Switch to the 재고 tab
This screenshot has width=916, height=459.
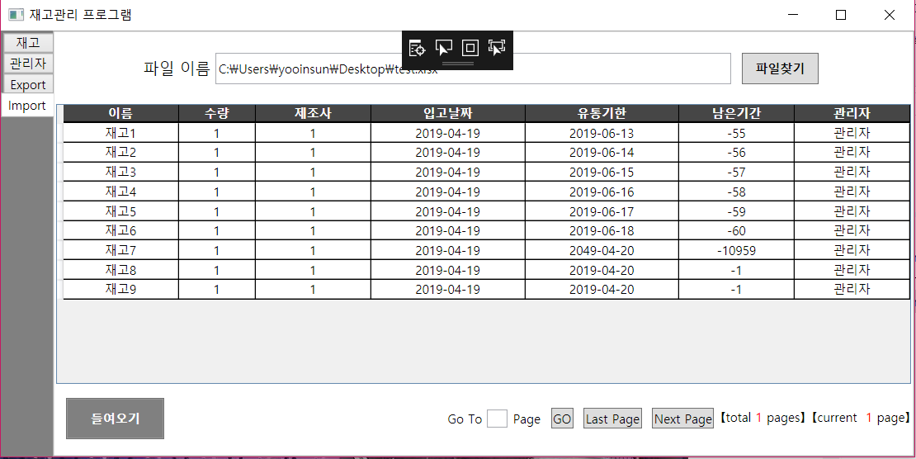click(x=28, y=42)
